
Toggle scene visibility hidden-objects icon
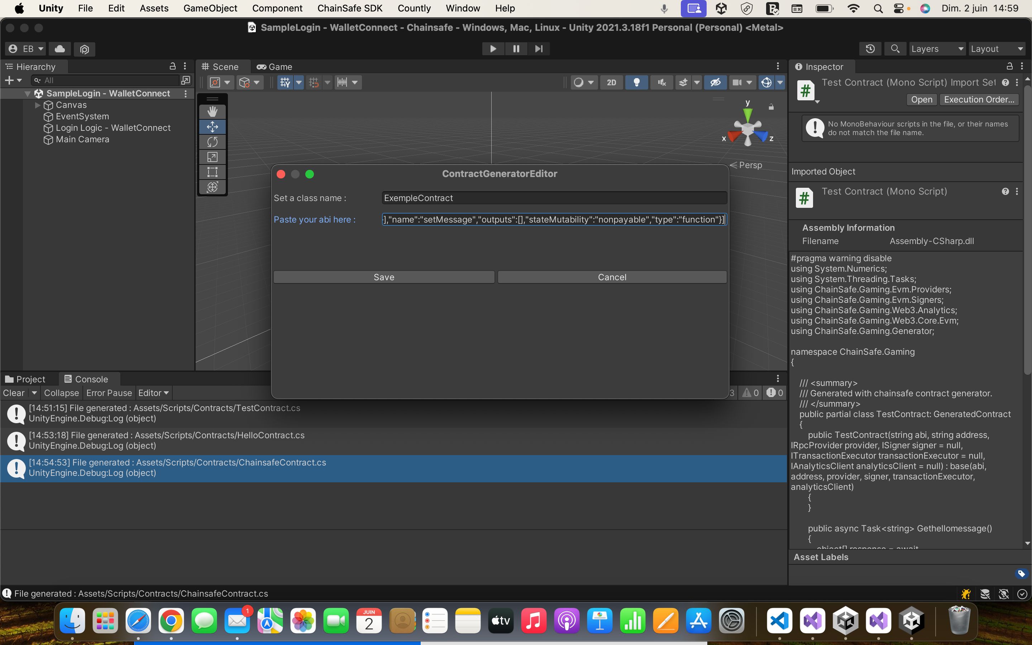coord(715,82)
